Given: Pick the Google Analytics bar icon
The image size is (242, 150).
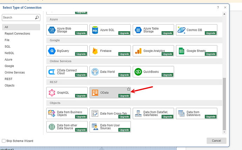Looking at the screenshot, I should pyautogui.click(x=138, y=51).
